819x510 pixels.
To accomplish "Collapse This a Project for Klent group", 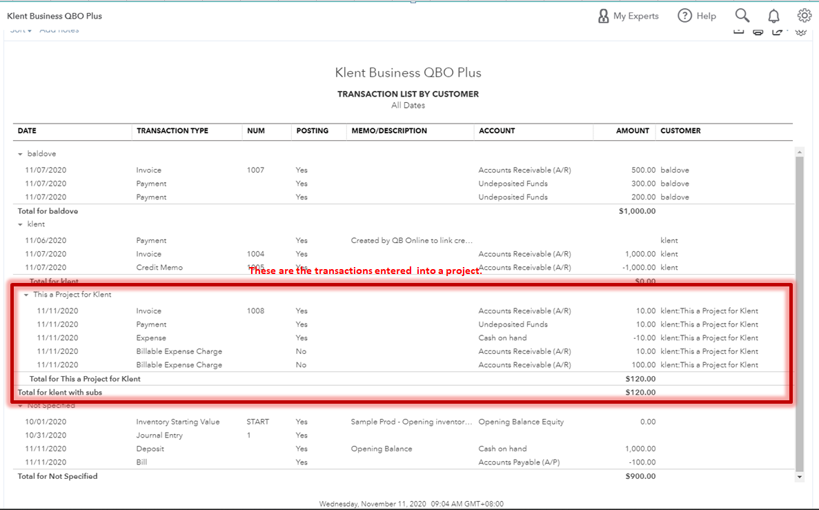I will (26, 294).
